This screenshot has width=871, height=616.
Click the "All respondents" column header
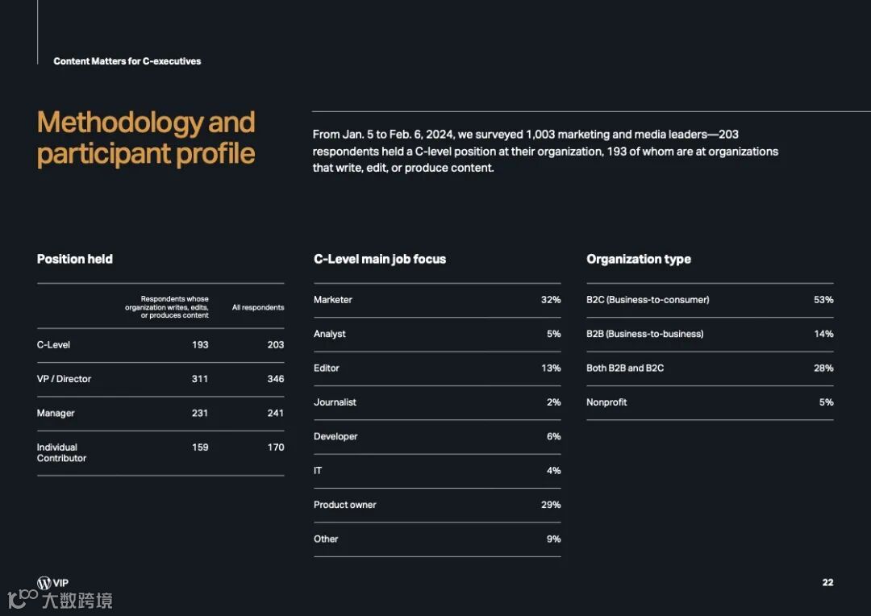tap(258, 307)
